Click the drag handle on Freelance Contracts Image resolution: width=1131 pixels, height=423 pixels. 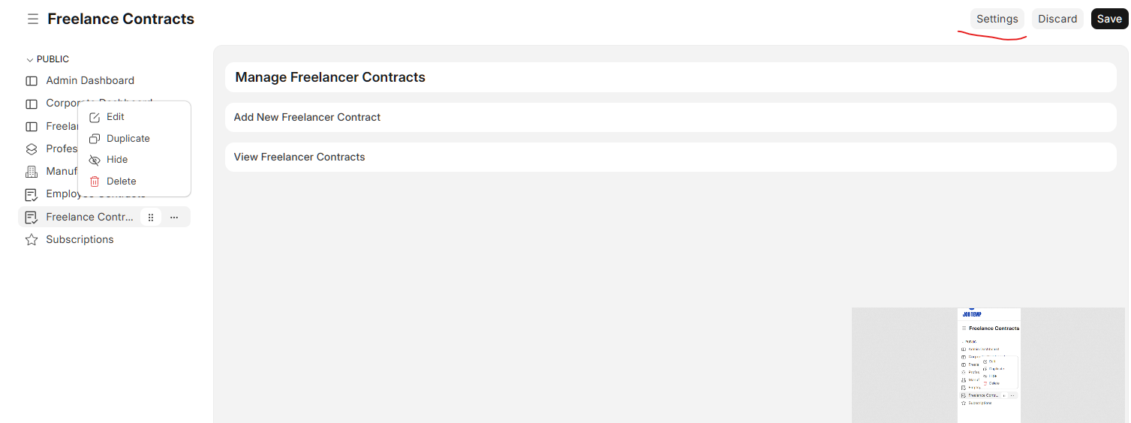click(151, 217)
